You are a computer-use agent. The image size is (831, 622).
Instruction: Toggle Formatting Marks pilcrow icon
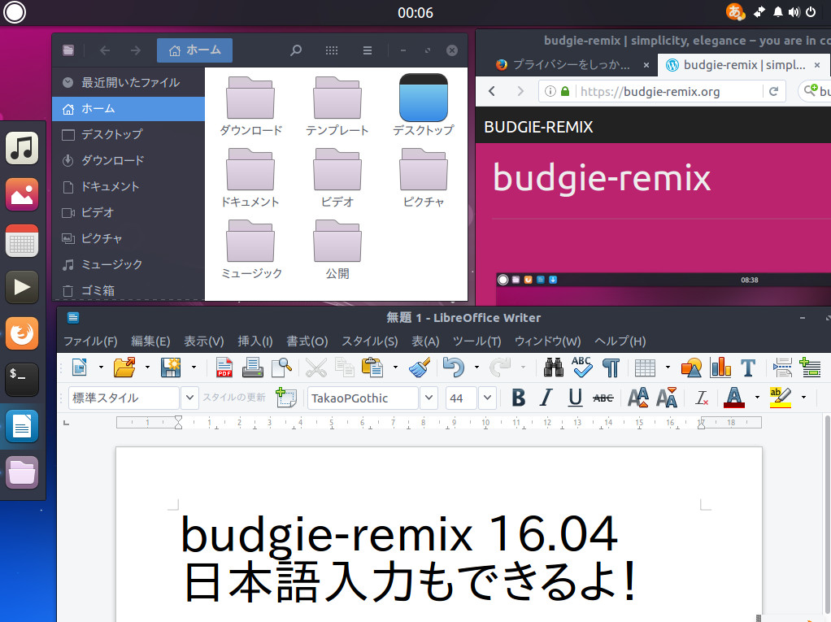click(x=611, y=368)
